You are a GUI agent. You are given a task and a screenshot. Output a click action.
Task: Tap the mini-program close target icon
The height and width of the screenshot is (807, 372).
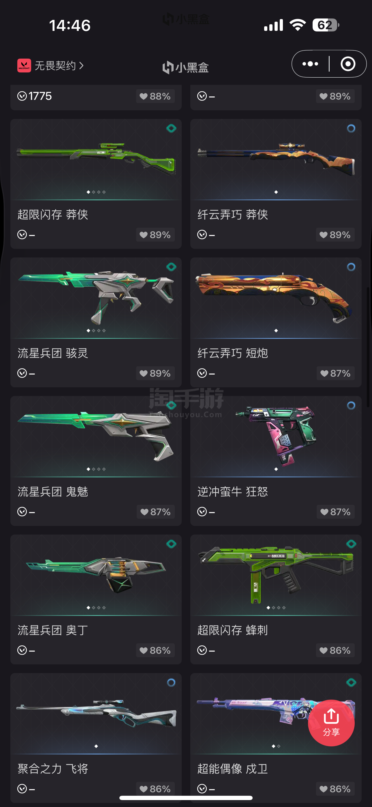click(x=348, y=64)
